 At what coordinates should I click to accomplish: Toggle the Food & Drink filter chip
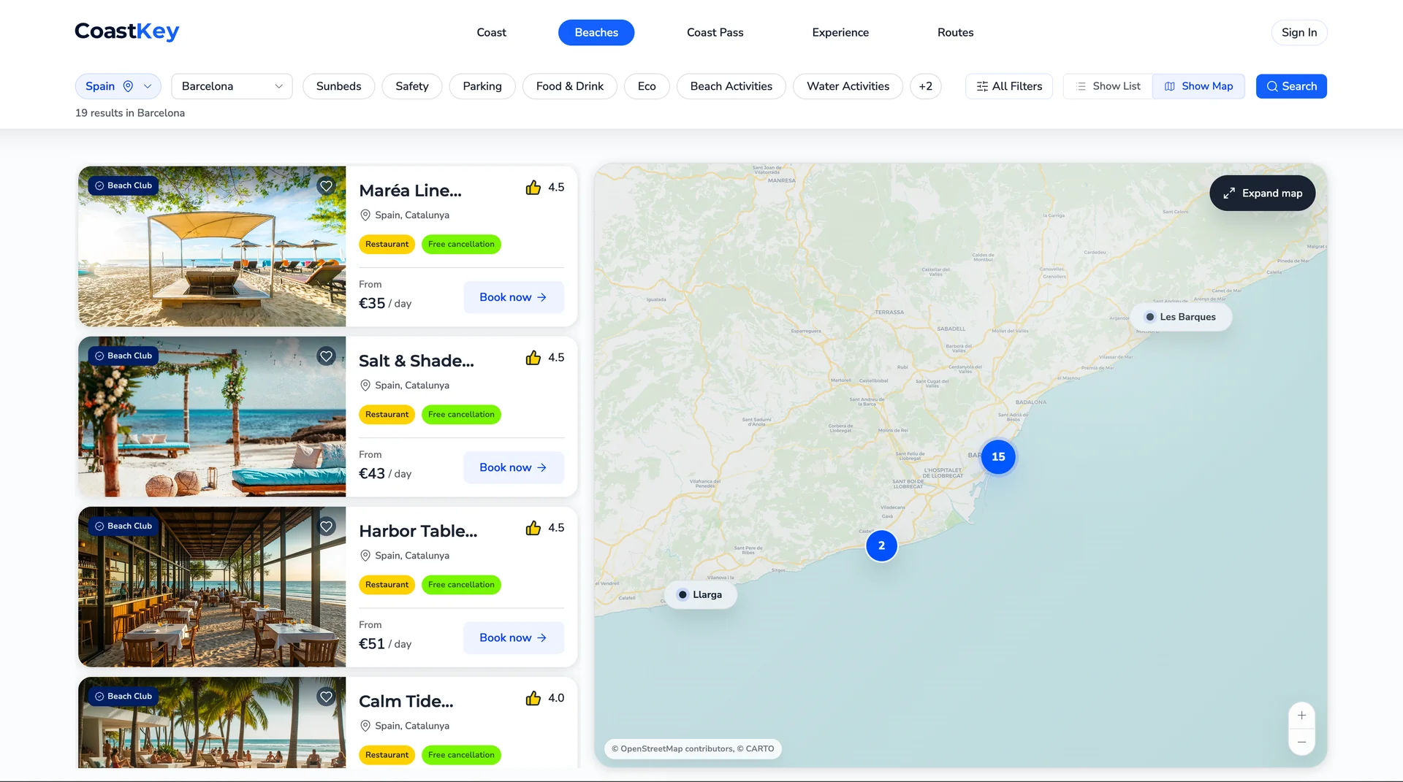[570, 86]
